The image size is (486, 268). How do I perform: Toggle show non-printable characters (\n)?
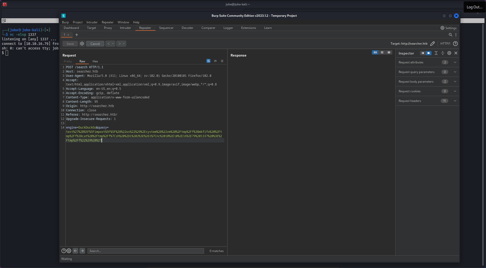215,61
